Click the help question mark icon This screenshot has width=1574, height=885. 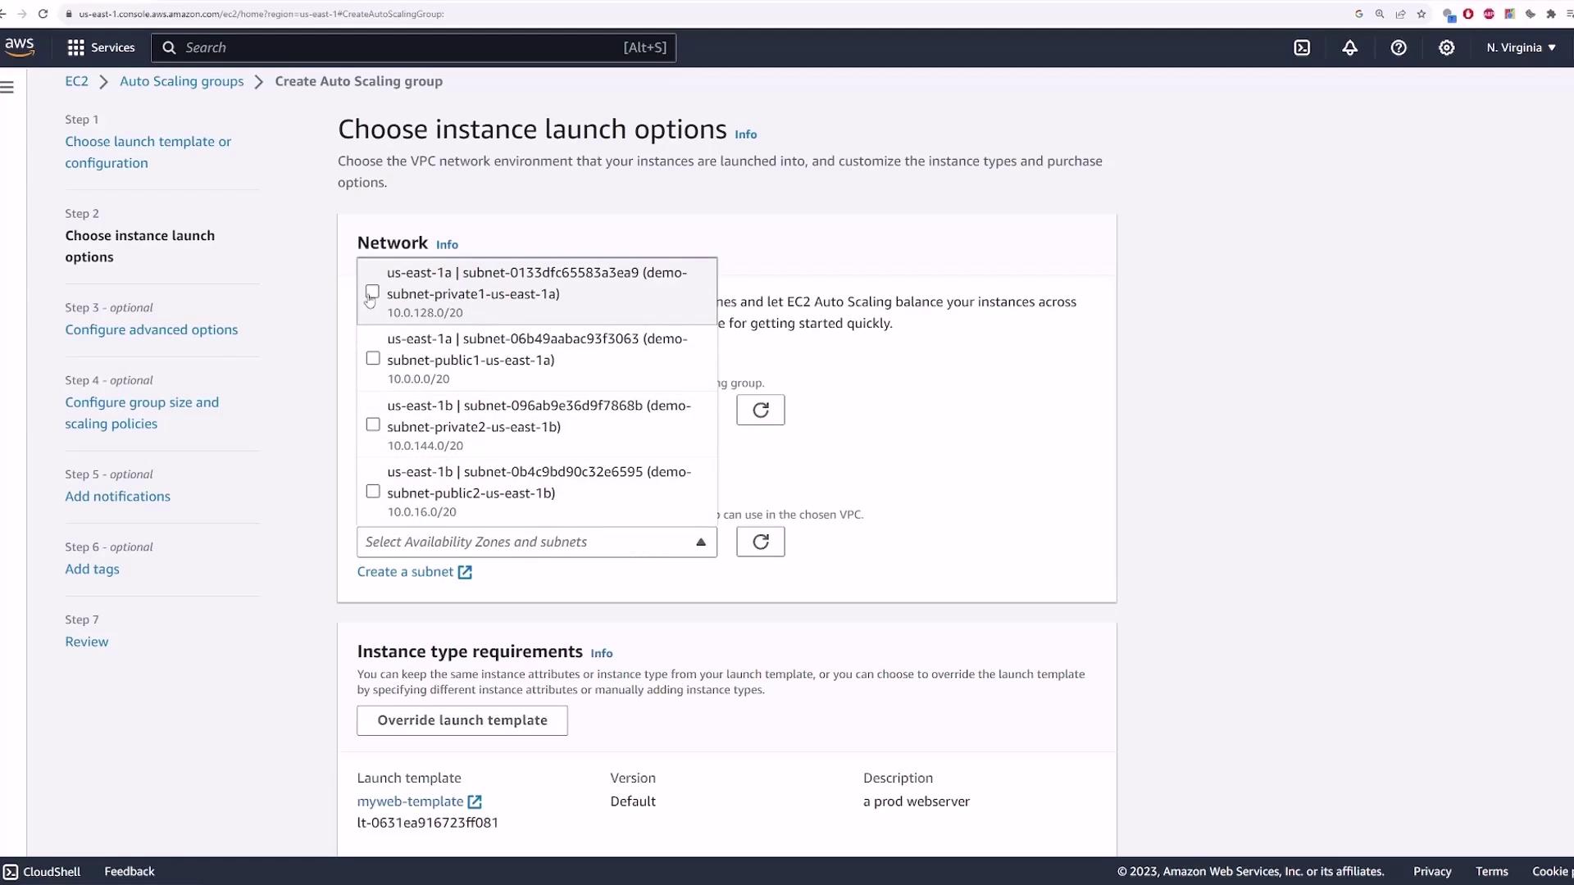pyautogui.click(x=1399, y=48)
